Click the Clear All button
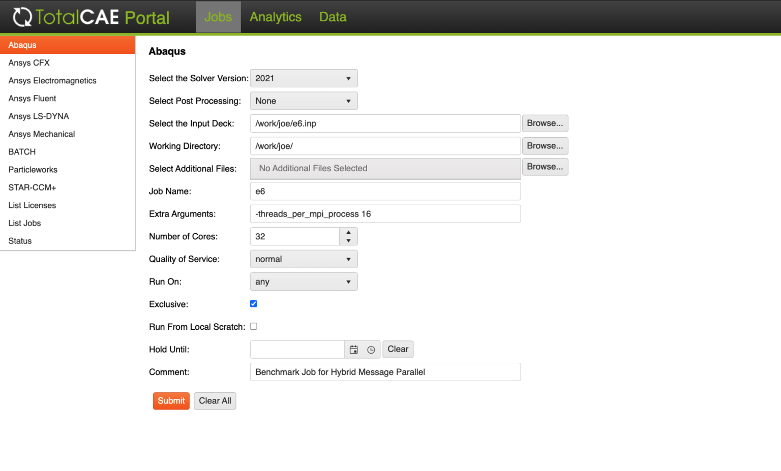781x471 pixels. click(215, 401)
